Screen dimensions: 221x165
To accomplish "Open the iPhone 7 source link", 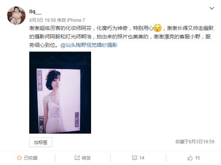I will tap(76, 20).
